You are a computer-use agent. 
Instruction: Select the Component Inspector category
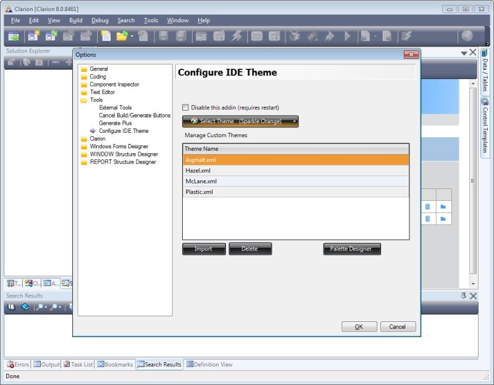114,85
